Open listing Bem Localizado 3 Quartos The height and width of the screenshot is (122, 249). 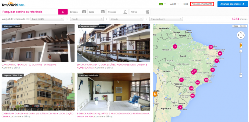click(113, 115)
